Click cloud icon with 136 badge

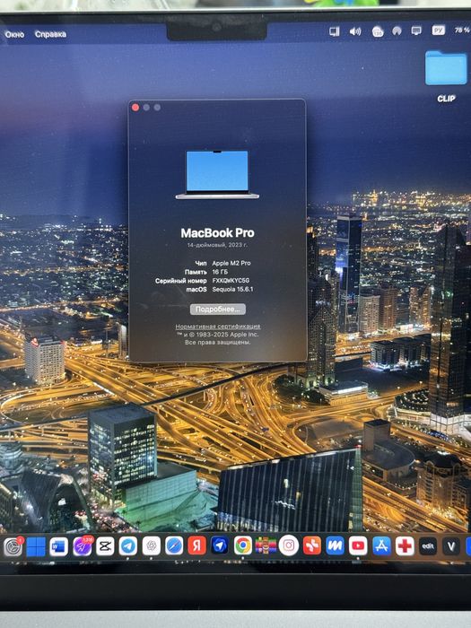[378, 31]
